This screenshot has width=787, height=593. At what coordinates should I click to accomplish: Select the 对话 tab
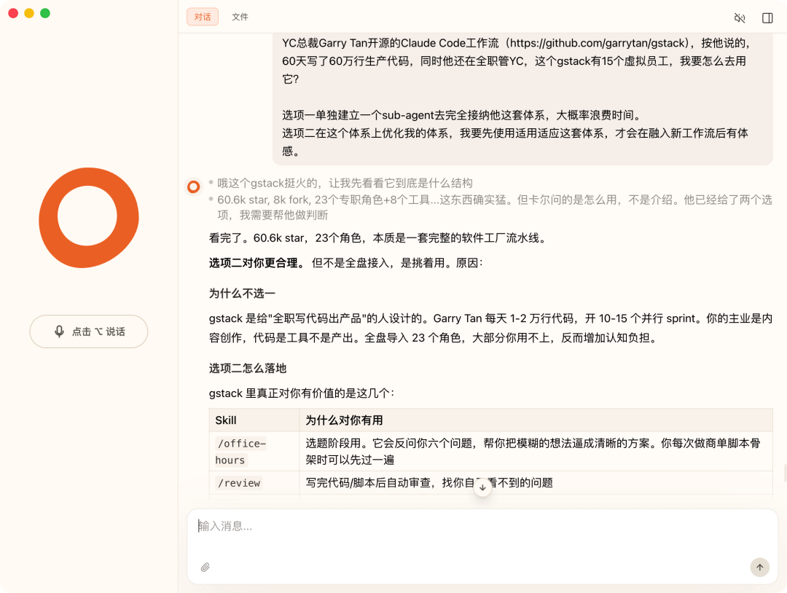(x=202, y=17)
